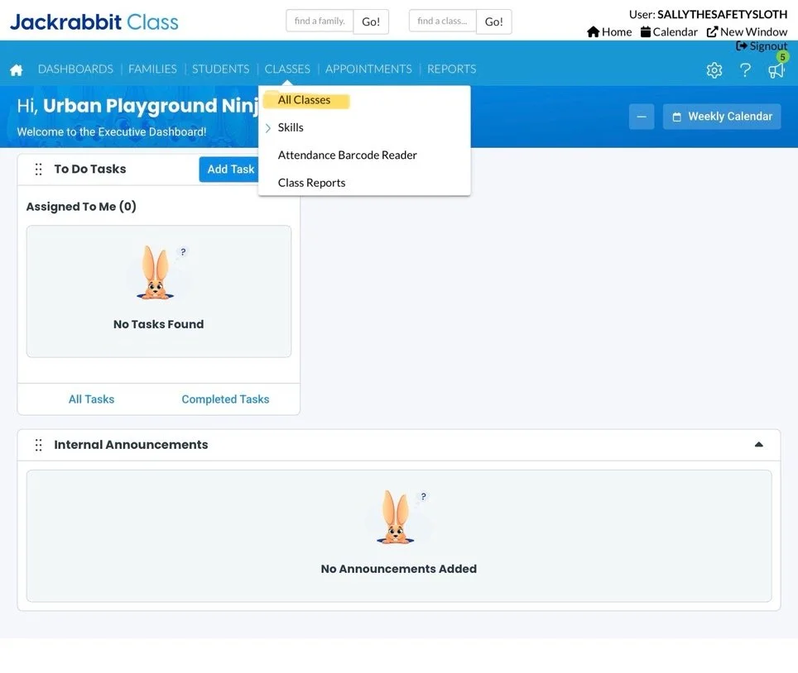Open the help question mark icon
798x673 pixels.
coord(745,69)
